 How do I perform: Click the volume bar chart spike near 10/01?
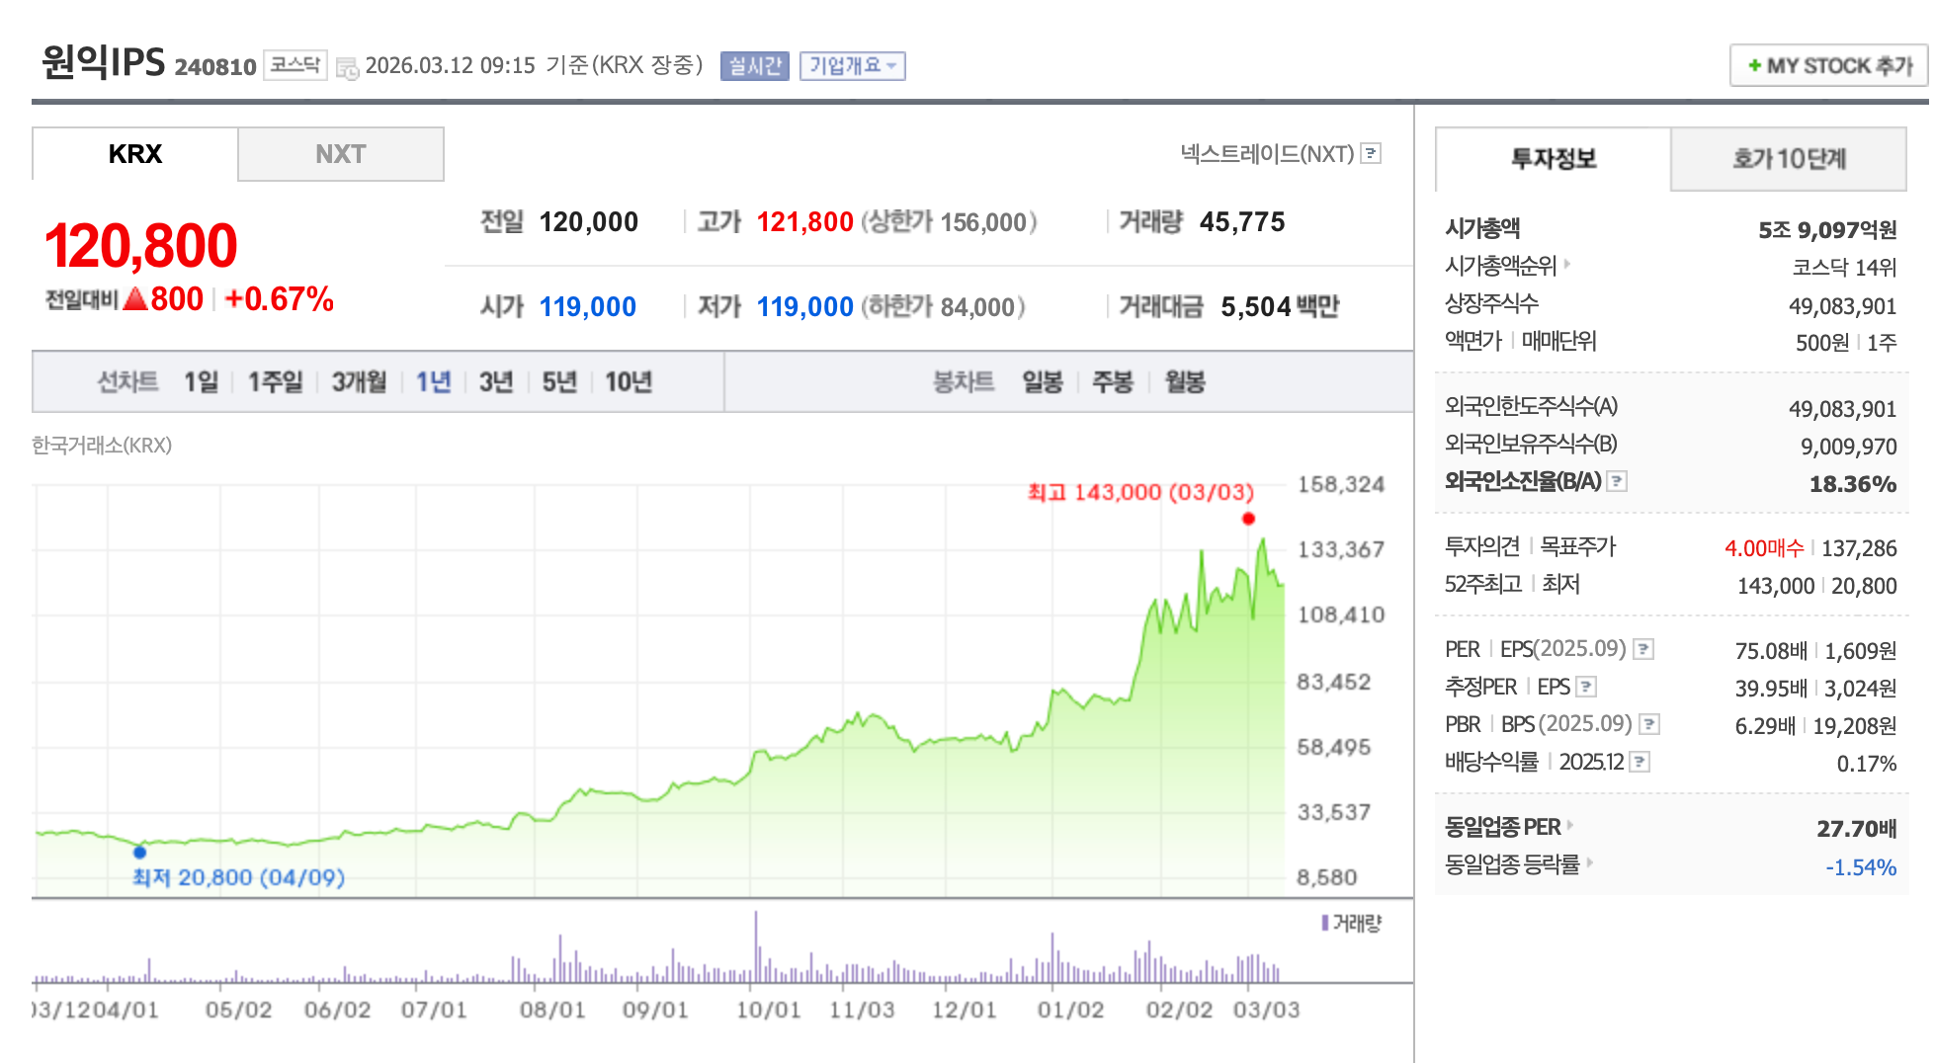point(756,946)
